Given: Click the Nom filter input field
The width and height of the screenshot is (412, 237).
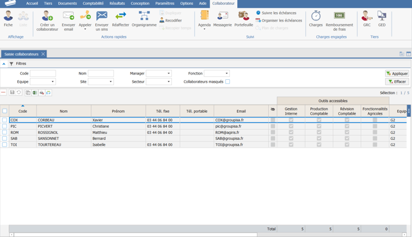Looking at the screenshot, I should (x=101, y=73).
